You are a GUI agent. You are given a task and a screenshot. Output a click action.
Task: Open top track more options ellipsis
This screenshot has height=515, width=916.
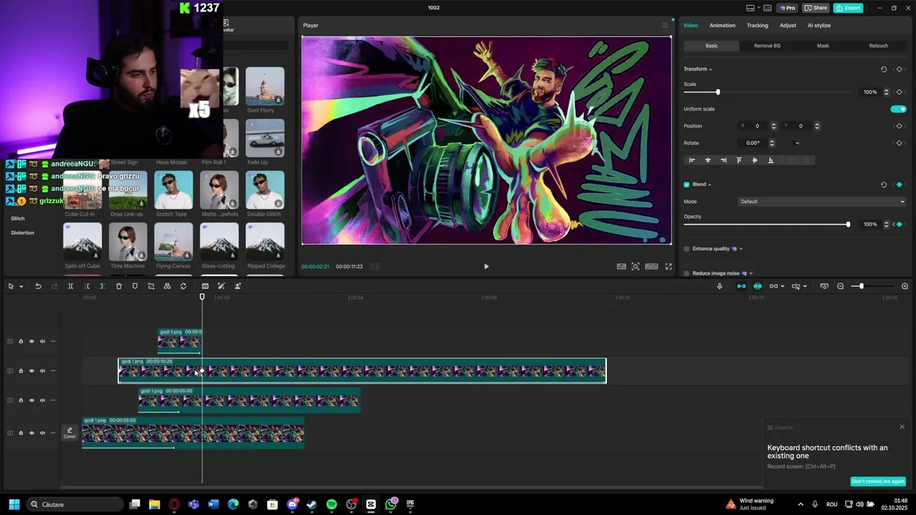[53, 341]
